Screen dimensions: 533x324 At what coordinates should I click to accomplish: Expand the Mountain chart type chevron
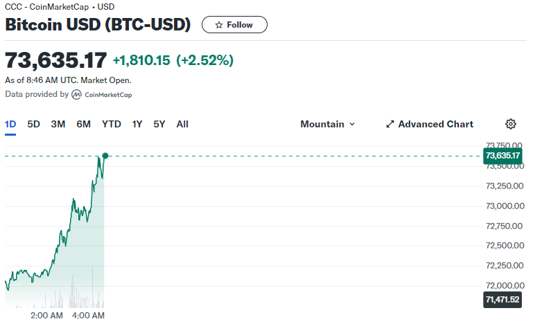click(x=352, y=125)
